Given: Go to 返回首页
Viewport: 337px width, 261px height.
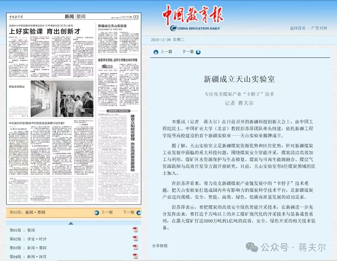Looking at the screenshot, I should pos(298,28).
